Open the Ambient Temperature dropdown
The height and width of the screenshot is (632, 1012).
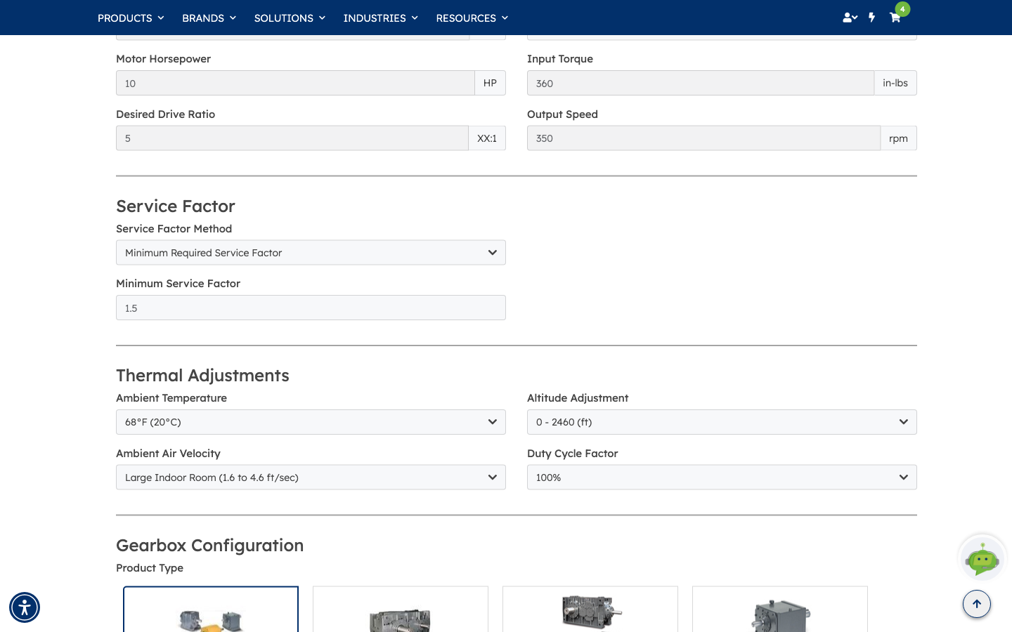click(x=311, y=422)
